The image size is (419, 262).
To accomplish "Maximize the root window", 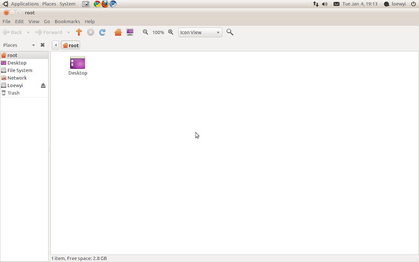I will click(x=18, y=13).
